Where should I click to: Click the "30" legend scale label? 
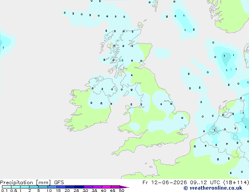pos(85,190)
